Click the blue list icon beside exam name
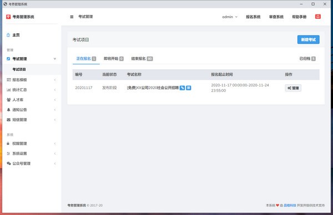The width and height of the screenshot is (333, 215). click(188, 88)
